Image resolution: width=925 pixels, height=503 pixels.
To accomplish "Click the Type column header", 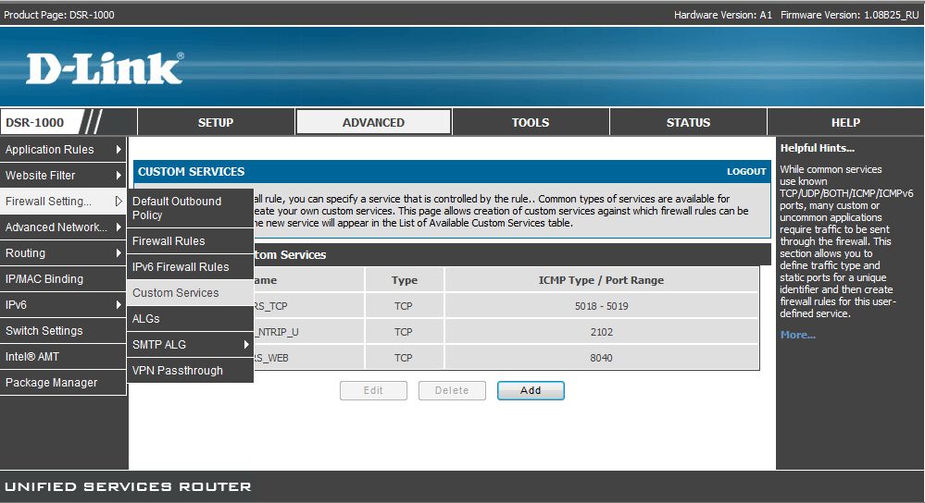I will 404,280.
